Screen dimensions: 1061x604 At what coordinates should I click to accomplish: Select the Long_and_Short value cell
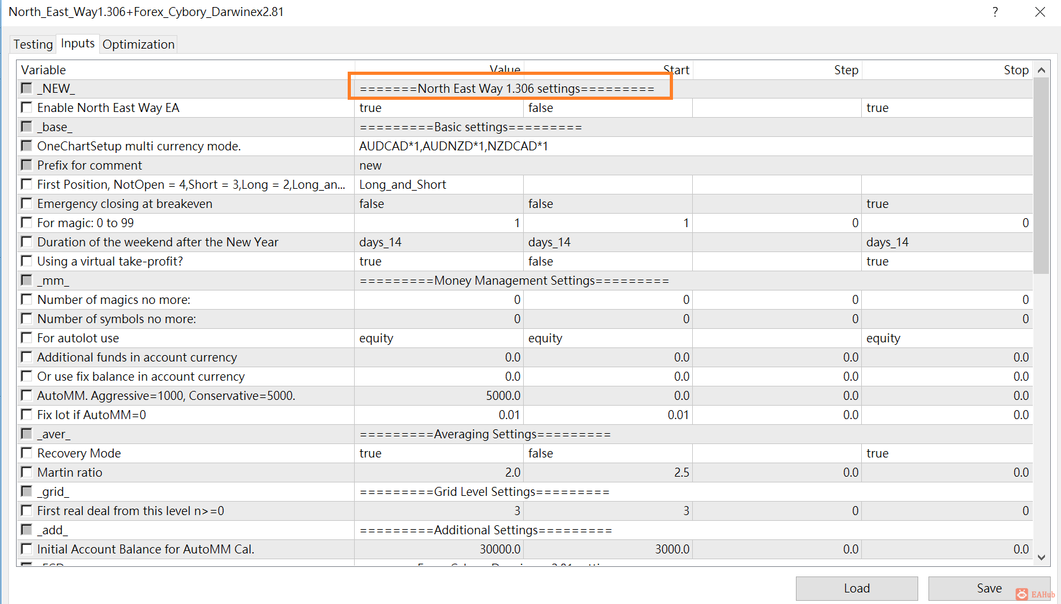coord(439,184)
